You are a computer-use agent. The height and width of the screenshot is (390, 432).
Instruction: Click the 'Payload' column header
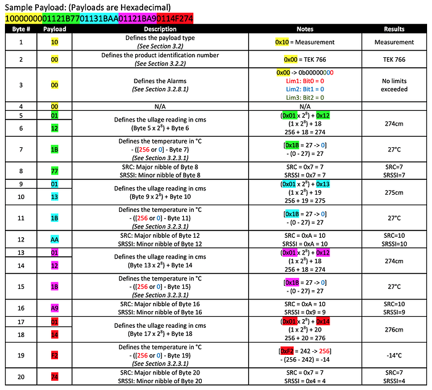click(x=54, y=29)
